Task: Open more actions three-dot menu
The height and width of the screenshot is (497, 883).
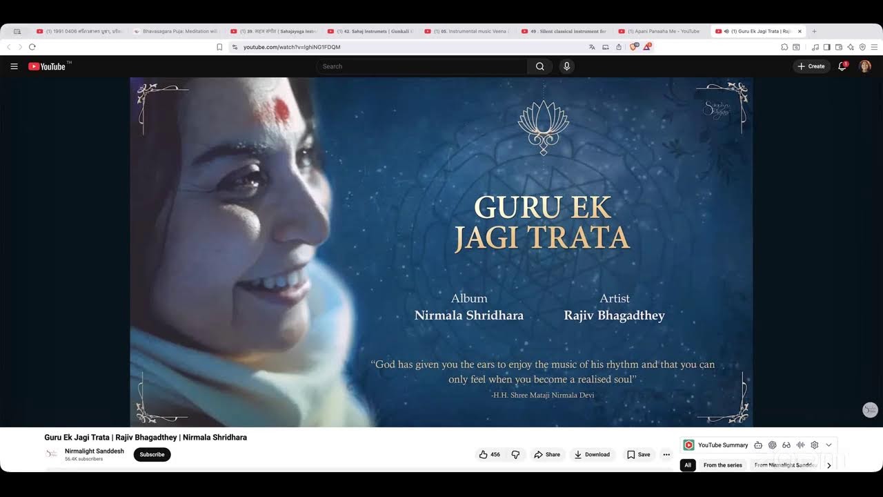Action: click(x=666, y=454)
